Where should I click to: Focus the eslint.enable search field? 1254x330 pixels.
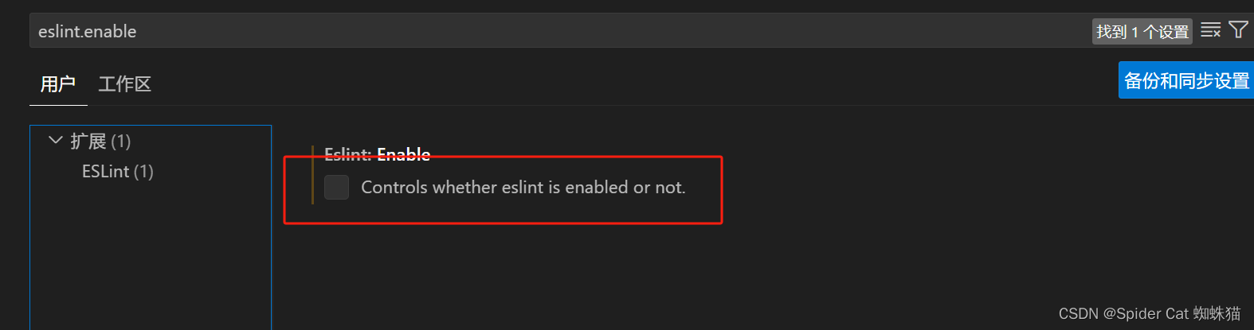(558, 31)
